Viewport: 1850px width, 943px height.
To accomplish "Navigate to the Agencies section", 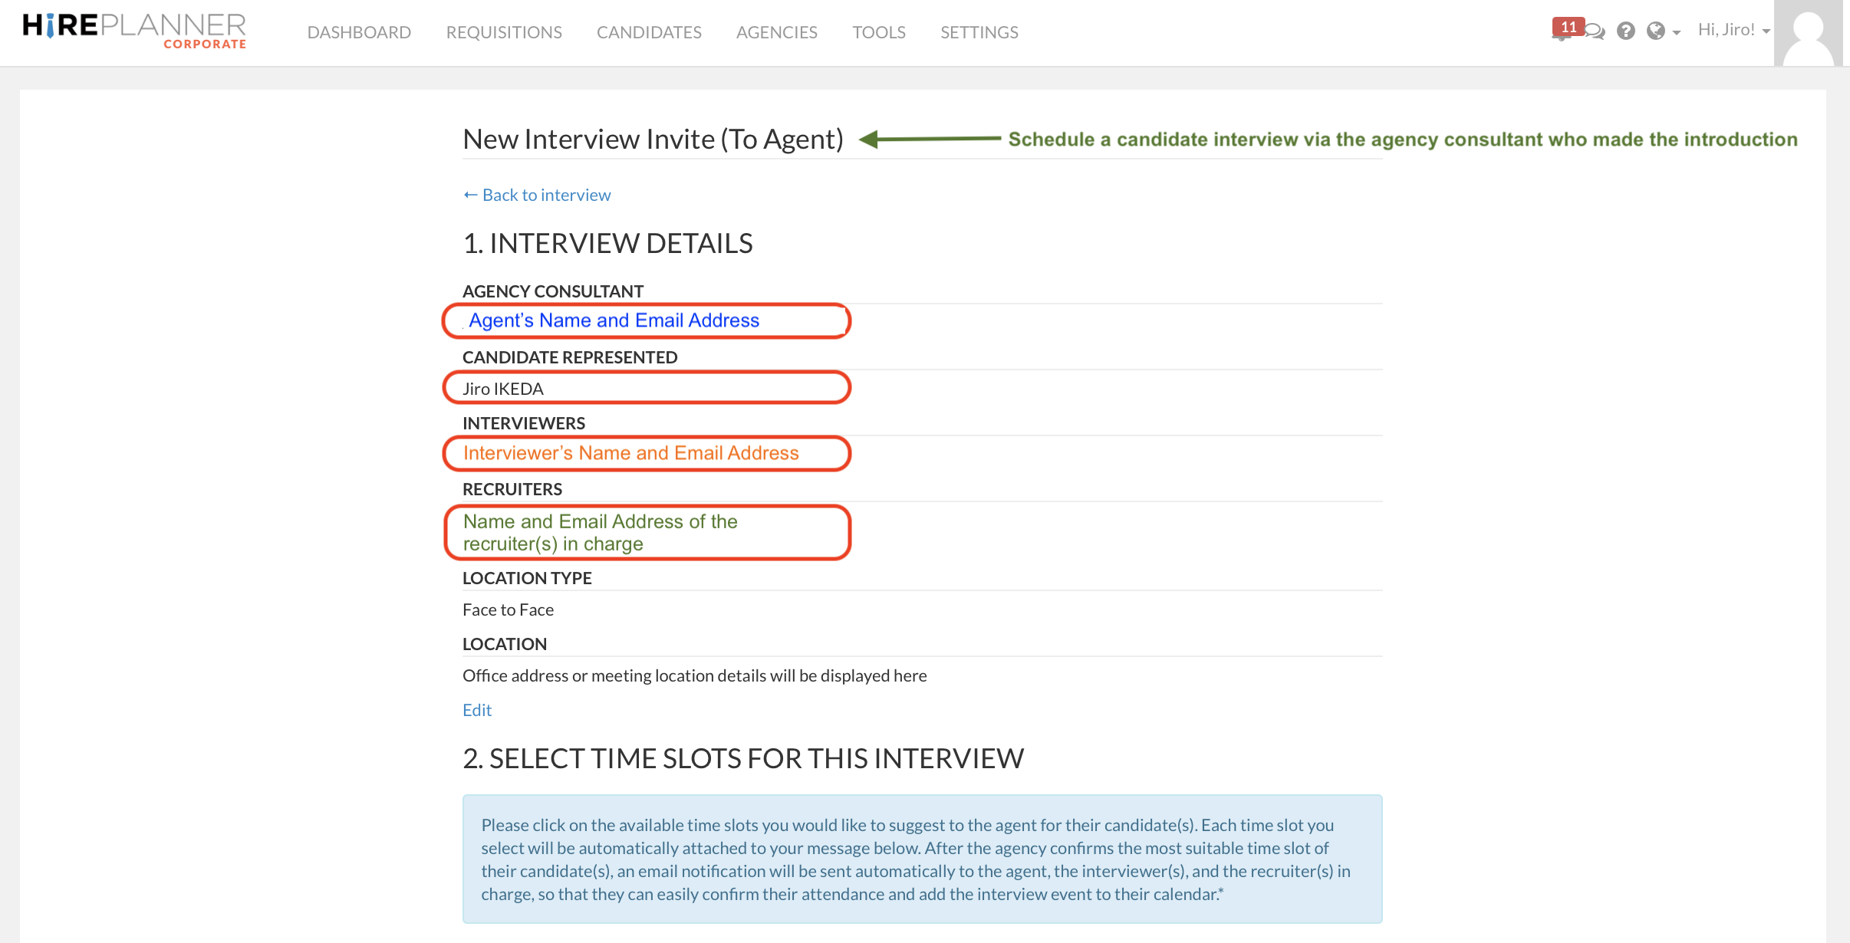I will pyautogui.click(x=776, y=32).
